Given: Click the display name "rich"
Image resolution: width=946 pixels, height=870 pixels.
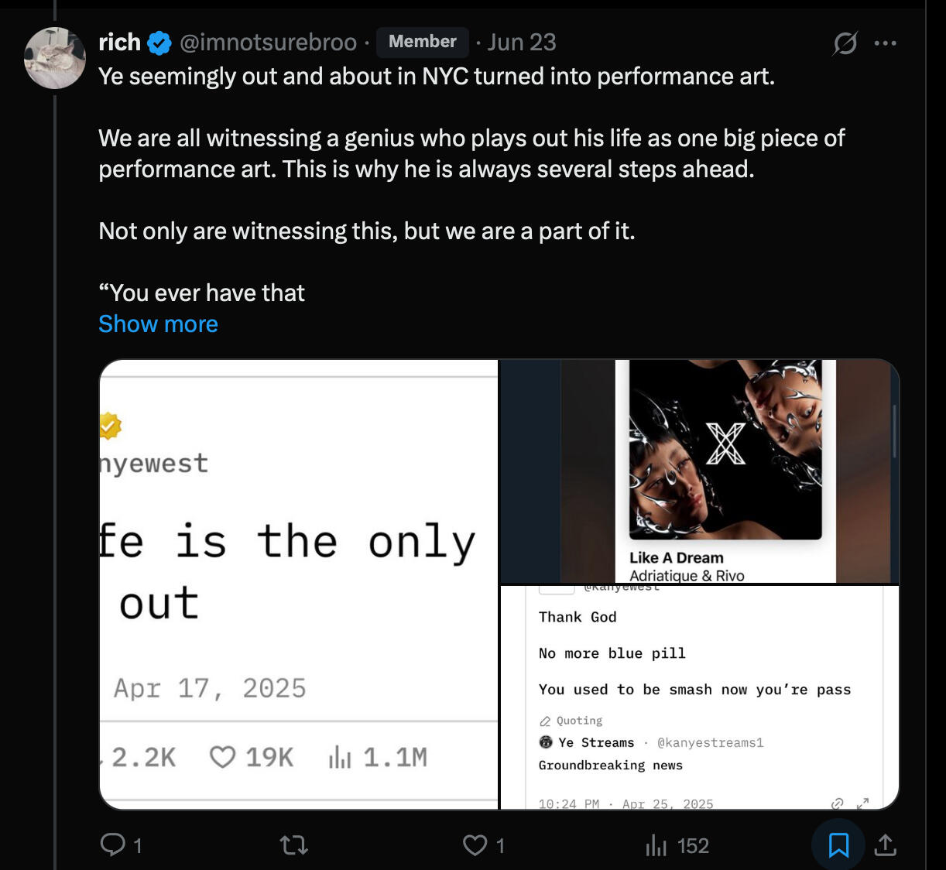Looking at the screenshot, I should [119, 42].
